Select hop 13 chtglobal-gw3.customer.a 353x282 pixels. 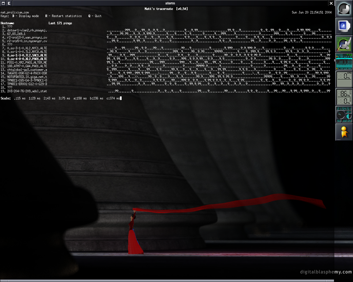pos(24,70)
